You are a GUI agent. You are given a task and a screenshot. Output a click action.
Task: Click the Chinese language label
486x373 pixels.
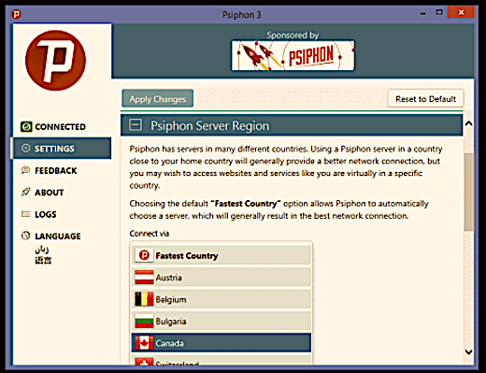(x=43, y=260)
